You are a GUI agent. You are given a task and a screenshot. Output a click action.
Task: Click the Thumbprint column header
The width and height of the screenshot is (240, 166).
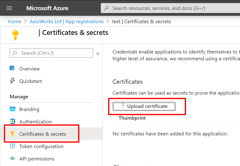point(132,118)
